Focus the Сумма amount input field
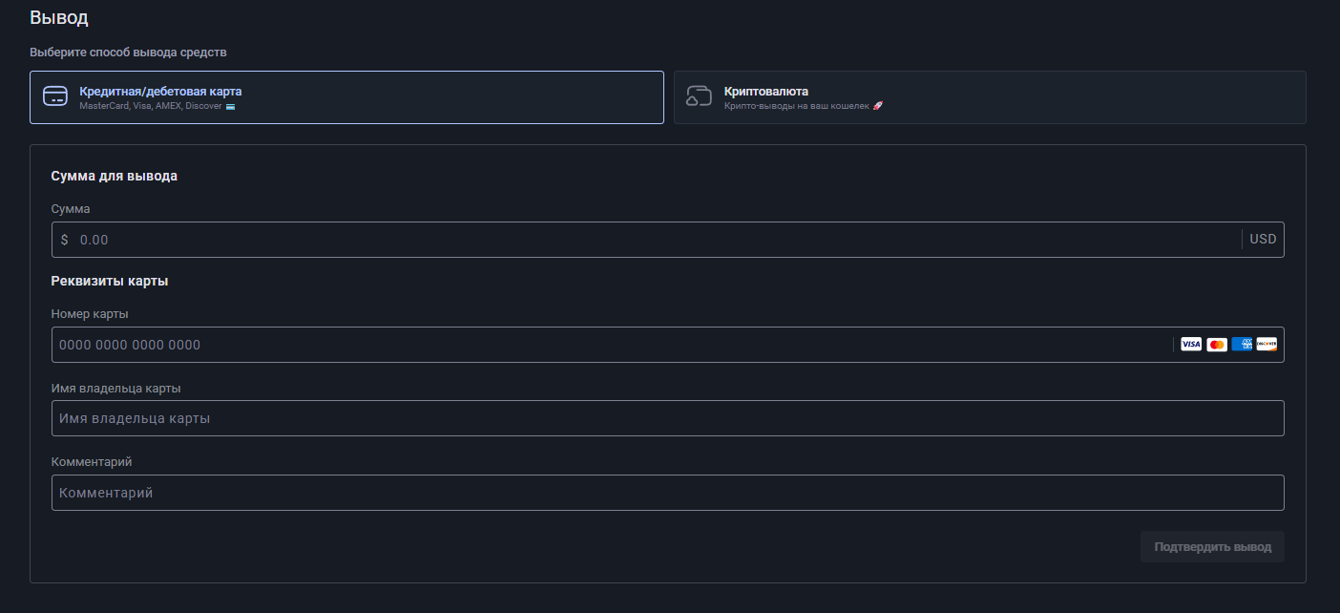 point(649,240)
